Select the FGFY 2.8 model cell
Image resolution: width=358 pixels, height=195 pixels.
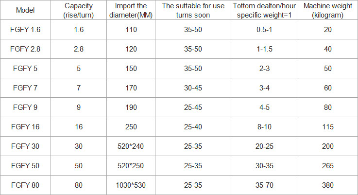tap(25, 49)
